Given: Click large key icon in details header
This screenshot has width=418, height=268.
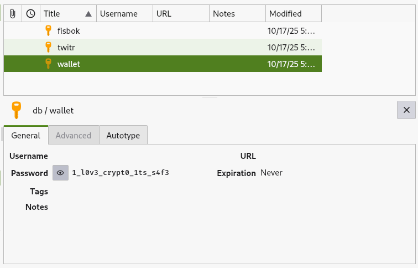Looking at the screenshot, I should (17, 110).
